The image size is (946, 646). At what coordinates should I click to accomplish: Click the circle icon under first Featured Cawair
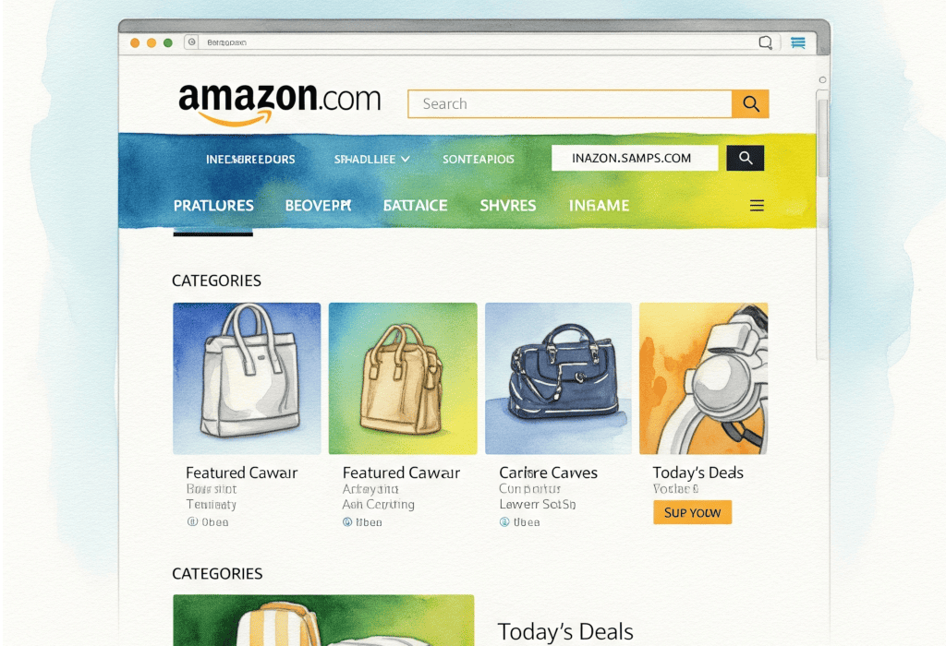(x=192, y=521)
